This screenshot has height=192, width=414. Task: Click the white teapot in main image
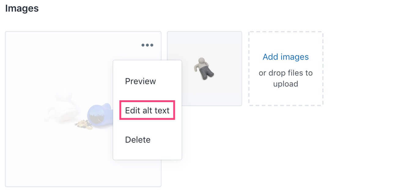click(63, 107)
